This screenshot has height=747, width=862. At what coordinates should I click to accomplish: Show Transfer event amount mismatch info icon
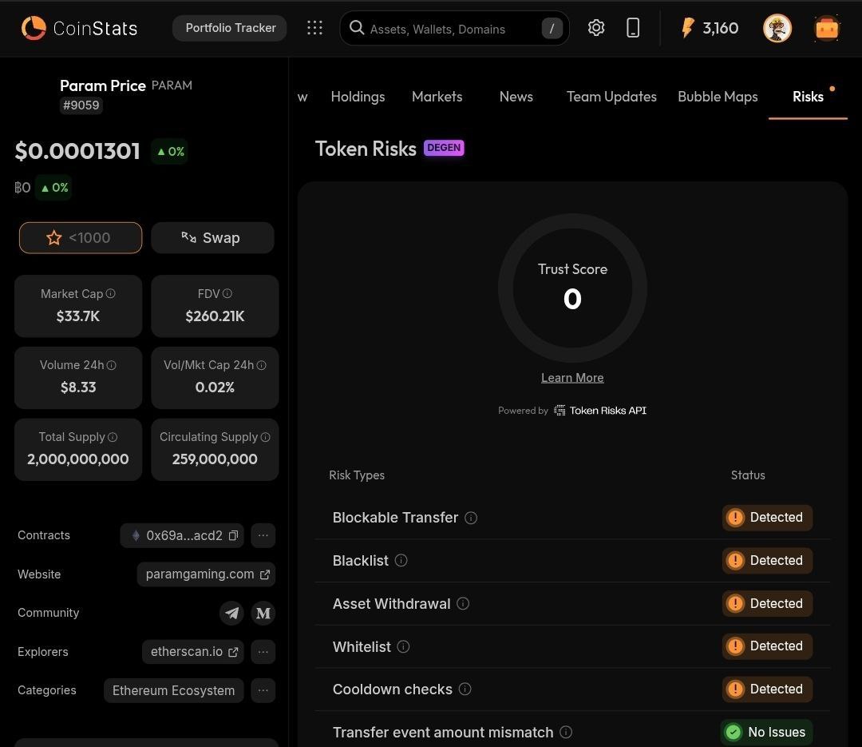566,732
